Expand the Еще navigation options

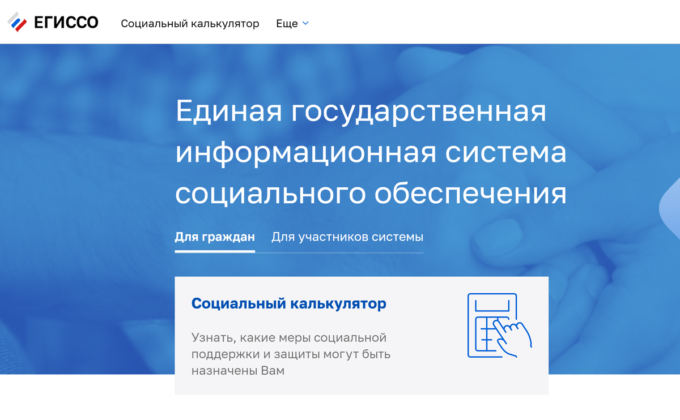291,23
